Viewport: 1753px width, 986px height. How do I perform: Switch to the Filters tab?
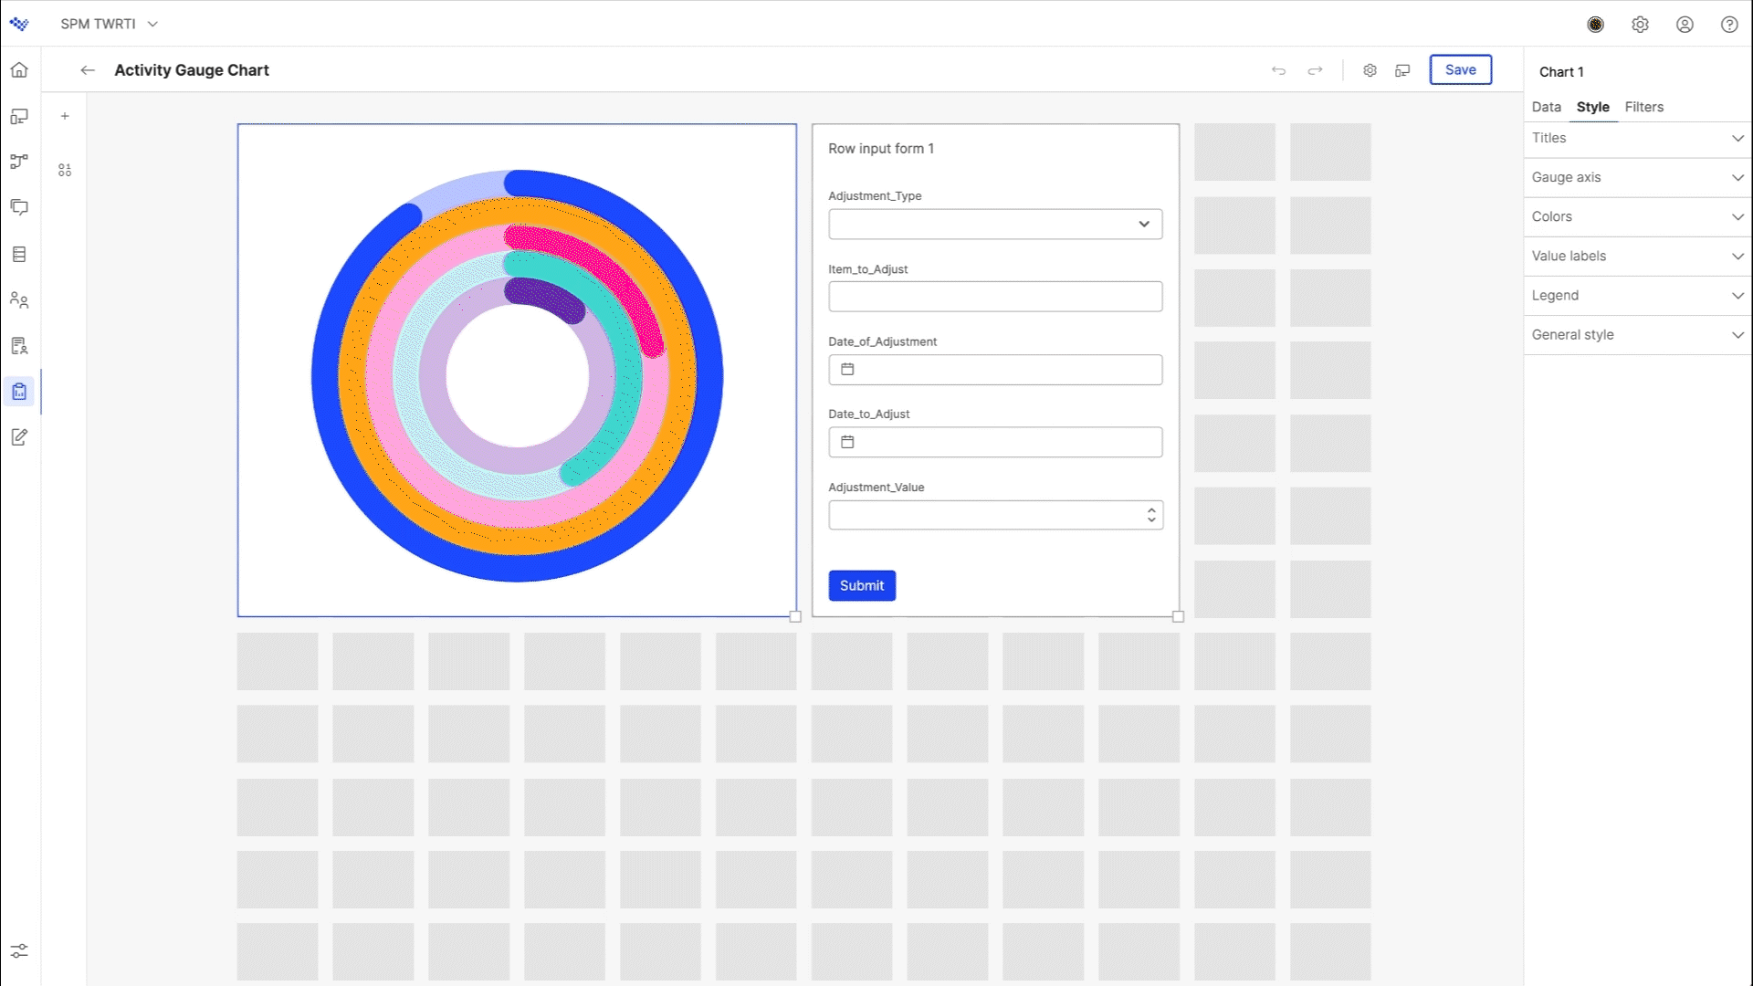coord(1643,107)
